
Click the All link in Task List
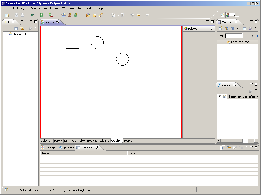257,36
